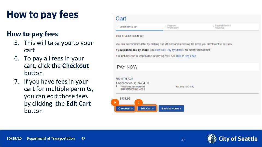This screenshot has height=147, width=262.
Task: Click the Total due $434.00 amount
Action: click(184, 87)
